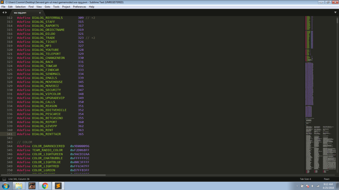Click COLOR_CHATBUBBLE define name

click(x=47, y=158)
